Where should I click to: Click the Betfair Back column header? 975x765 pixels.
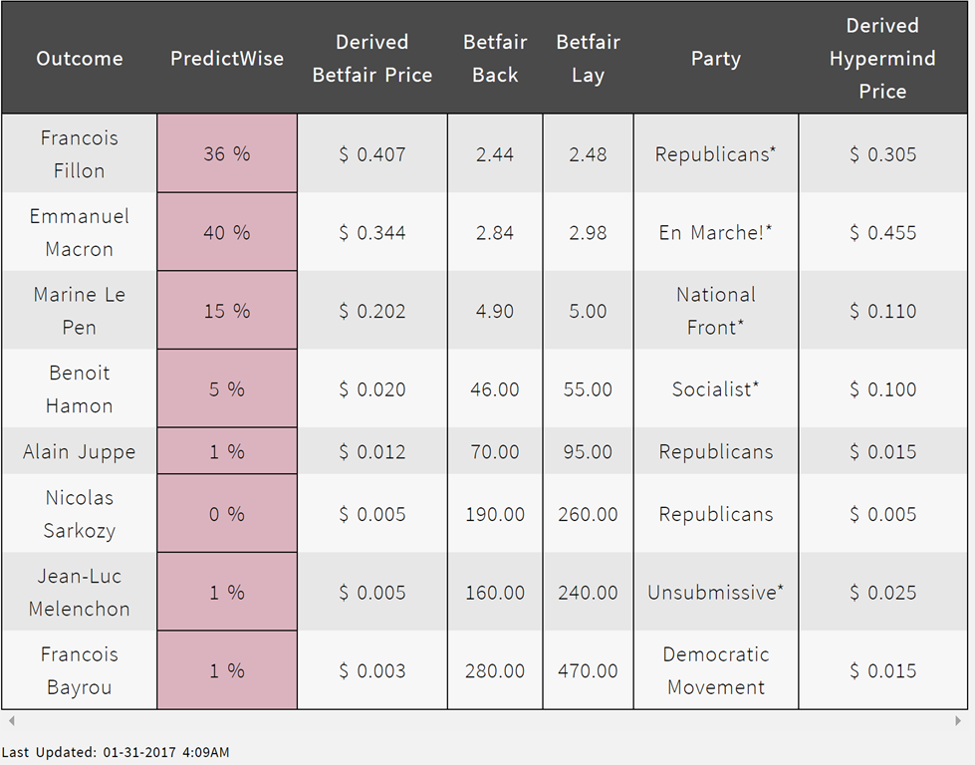495,58
